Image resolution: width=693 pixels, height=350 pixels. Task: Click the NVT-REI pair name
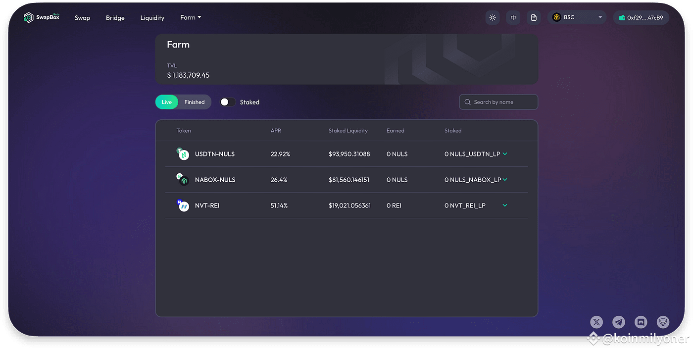coord(207,205)
